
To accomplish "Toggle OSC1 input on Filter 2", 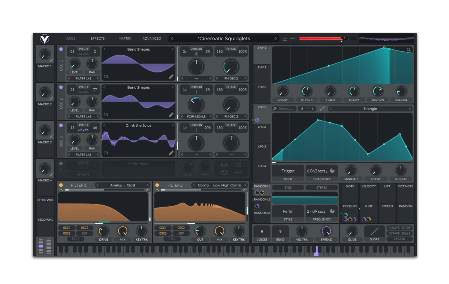I will coord(163,228).
